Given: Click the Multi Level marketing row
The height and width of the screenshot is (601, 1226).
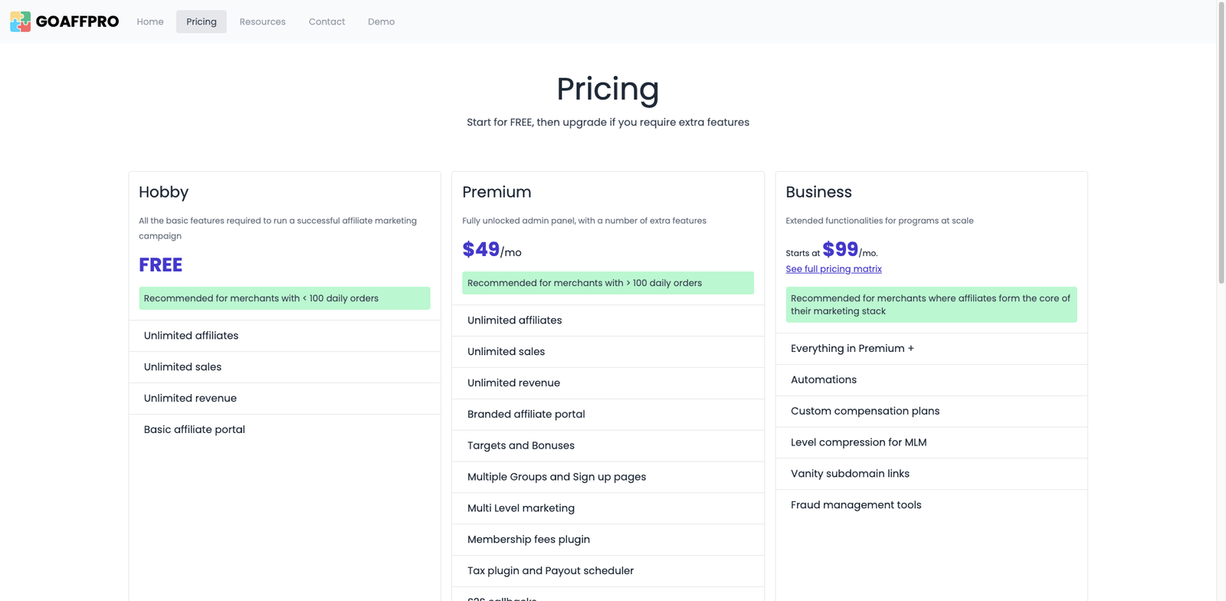Looking at the screenshot, I should tap(608, 508).
